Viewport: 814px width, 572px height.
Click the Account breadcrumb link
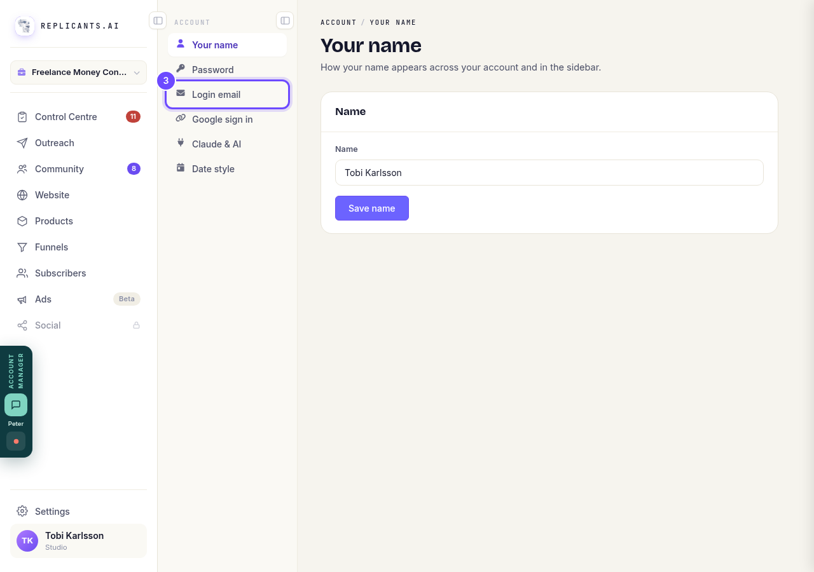(338, 22)
